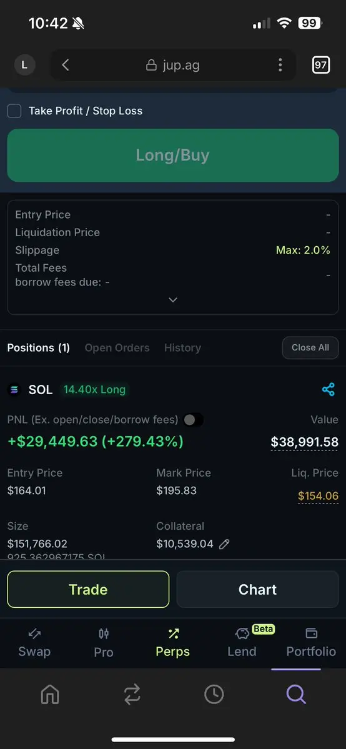Tap the browser home icon
Screen dimensions: 346x749
tap(50, 694)
